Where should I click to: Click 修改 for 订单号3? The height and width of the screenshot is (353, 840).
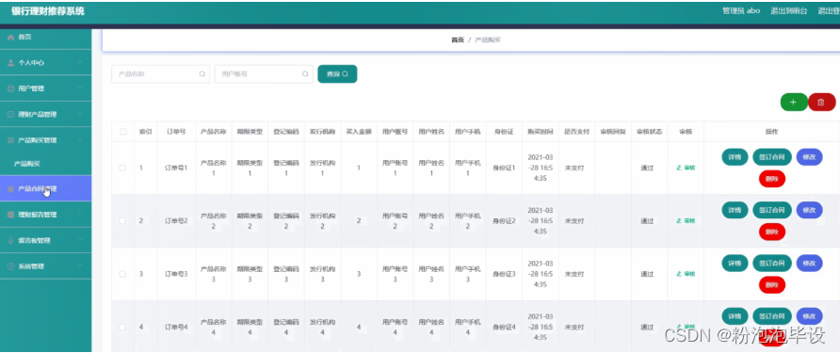tap(809, 263)
